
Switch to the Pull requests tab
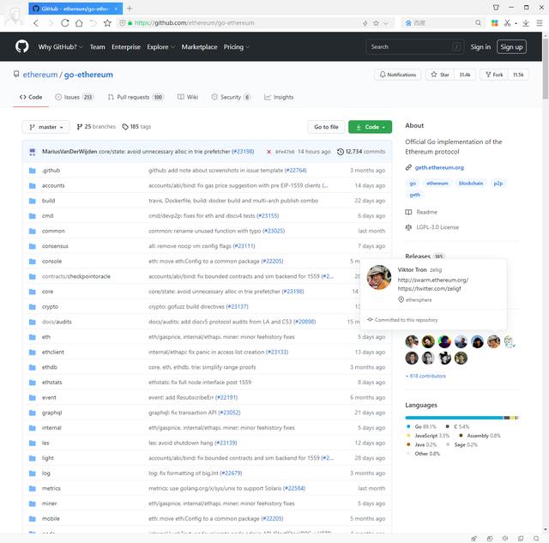coord(136,97)
